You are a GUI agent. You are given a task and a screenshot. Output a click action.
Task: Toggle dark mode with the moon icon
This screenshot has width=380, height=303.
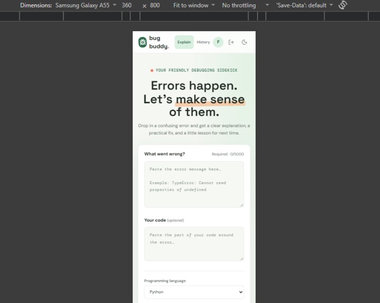point(245,42)
